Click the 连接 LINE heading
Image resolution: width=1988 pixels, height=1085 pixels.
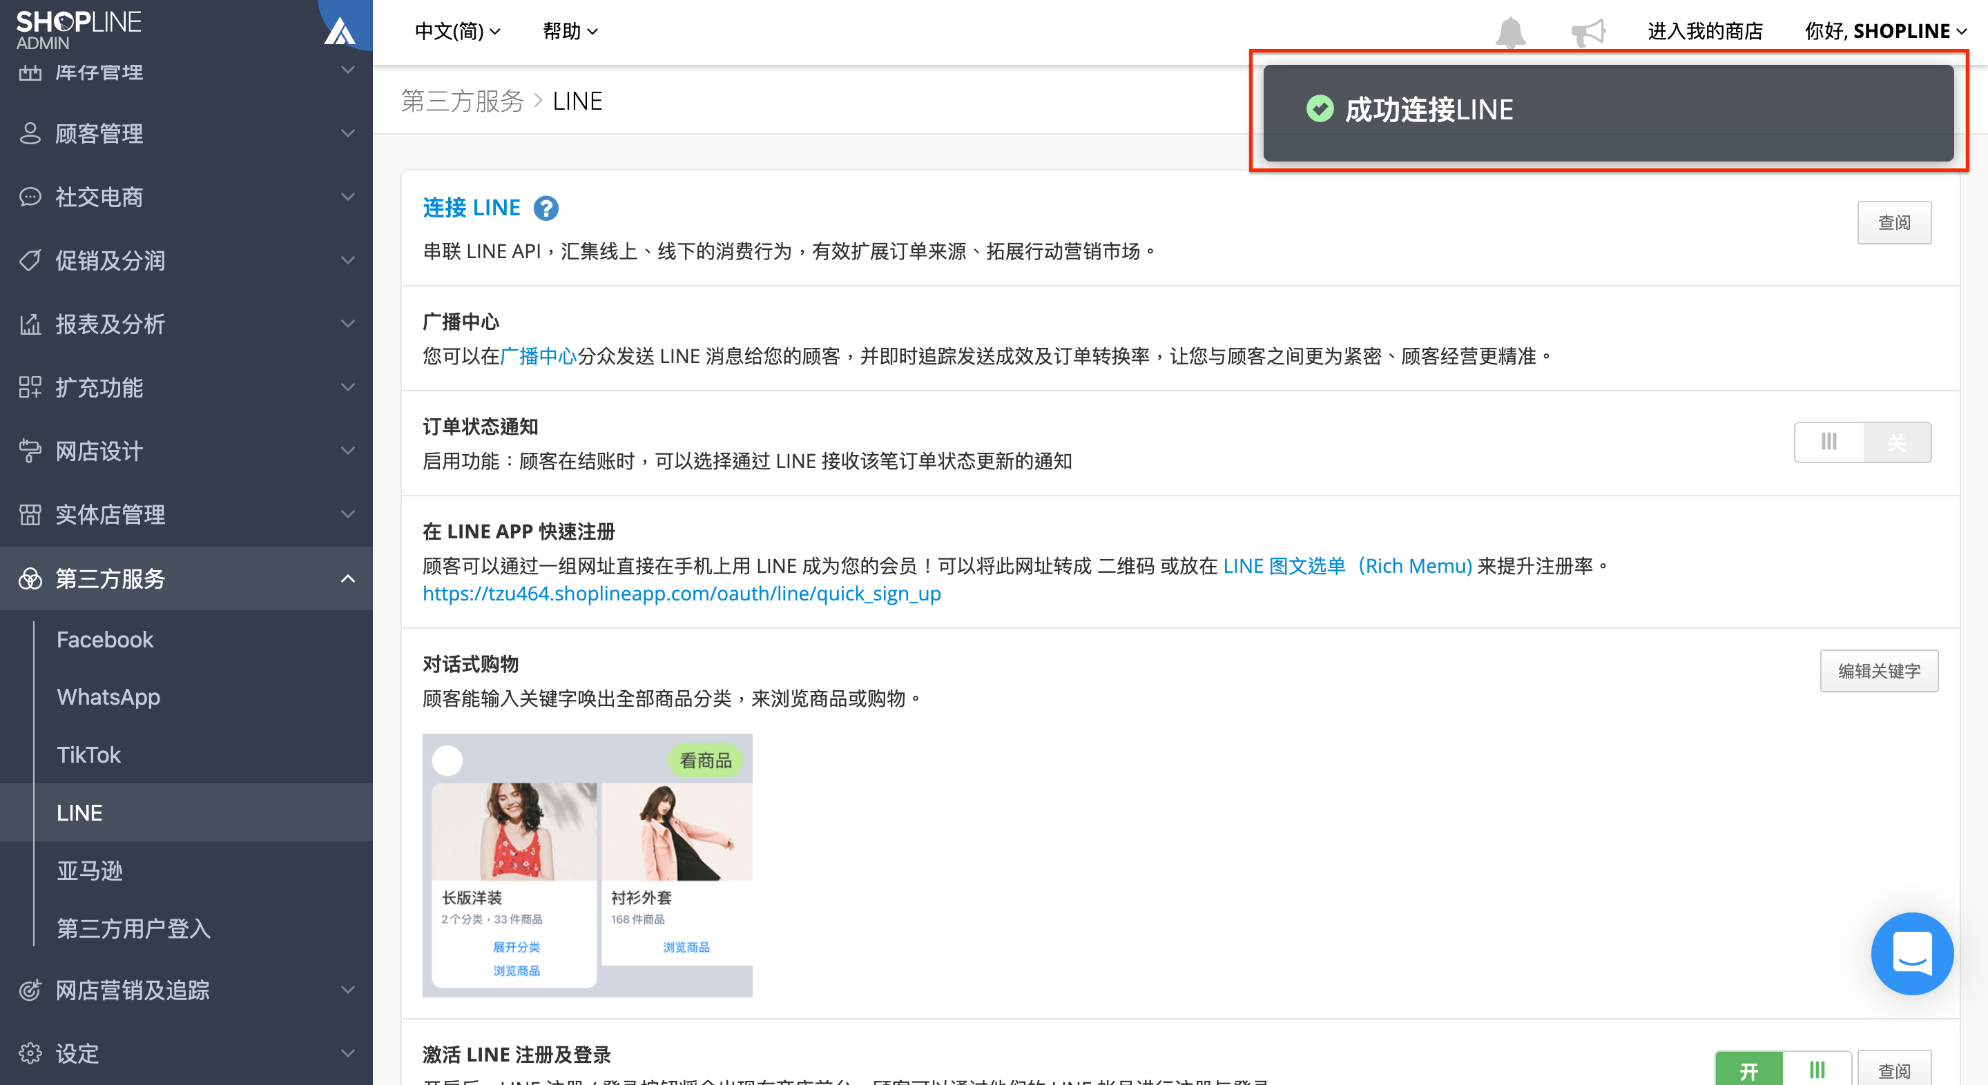tap(472, 208)
